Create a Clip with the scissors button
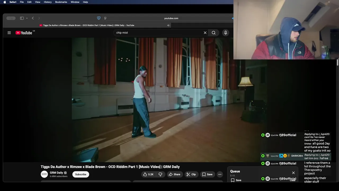 point(191,174)
